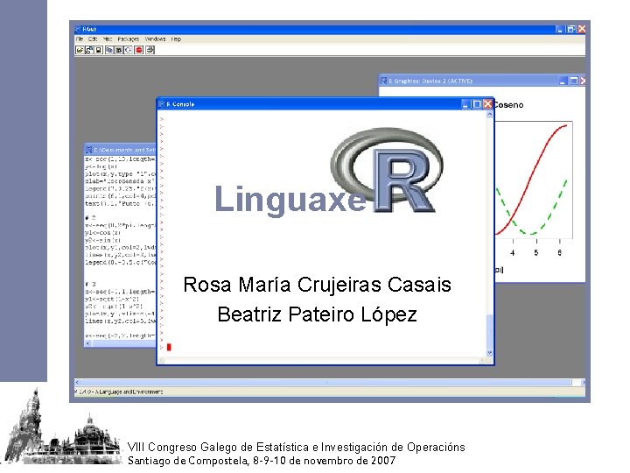Click the RGui title bar R icon
Viewport: 630px width, 473px height.
pos(79,29)
